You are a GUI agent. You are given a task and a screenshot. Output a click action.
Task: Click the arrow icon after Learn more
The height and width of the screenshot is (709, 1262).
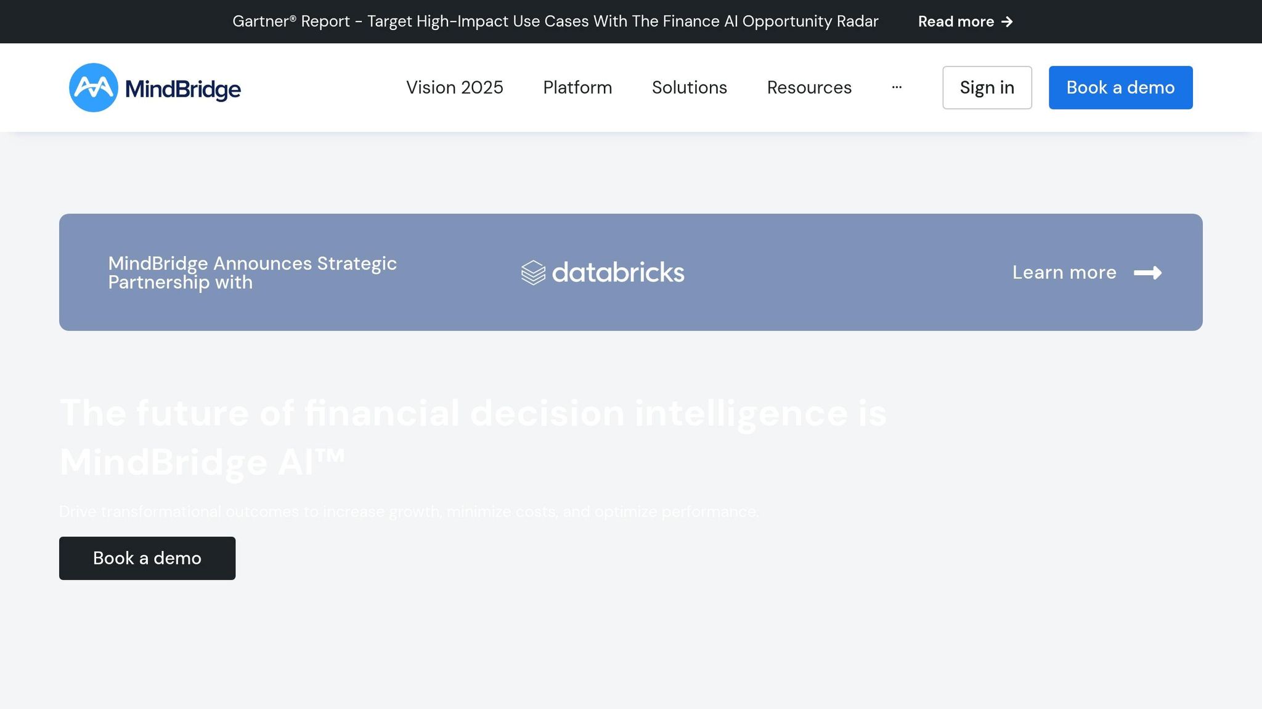coord(1148,273)
